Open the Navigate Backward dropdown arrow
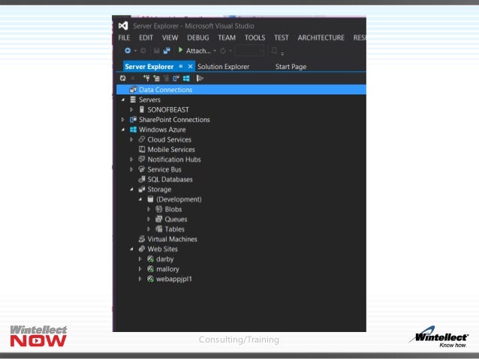This screenshot has height=359, width=479. point(135,51)
